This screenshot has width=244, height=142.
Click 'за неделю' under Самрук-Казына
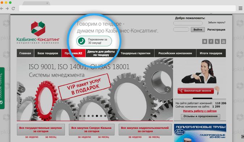[84, 137]
